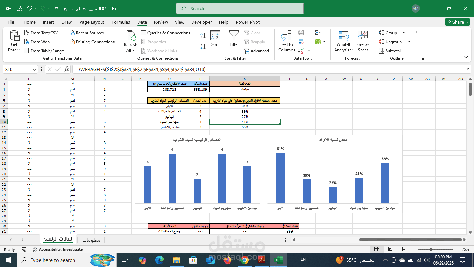Screen dimensions: 474x267
Task: Open File Explorer from the taskbar
Action: tap(176, 260)
